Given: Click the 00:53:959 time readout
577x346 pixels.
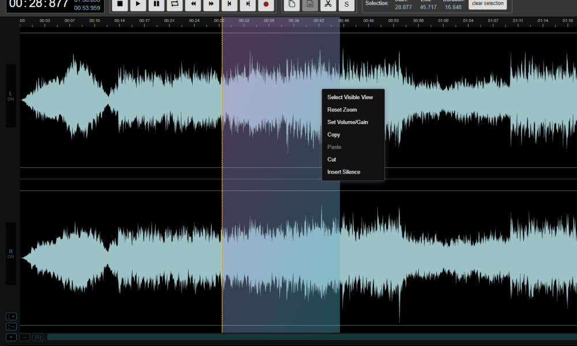Looking at the screenshot, I should tap(87, 7).
